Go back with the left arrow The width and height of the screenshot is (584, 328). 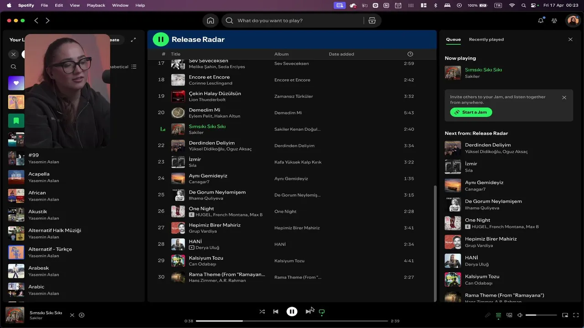[x=36, y=20]
